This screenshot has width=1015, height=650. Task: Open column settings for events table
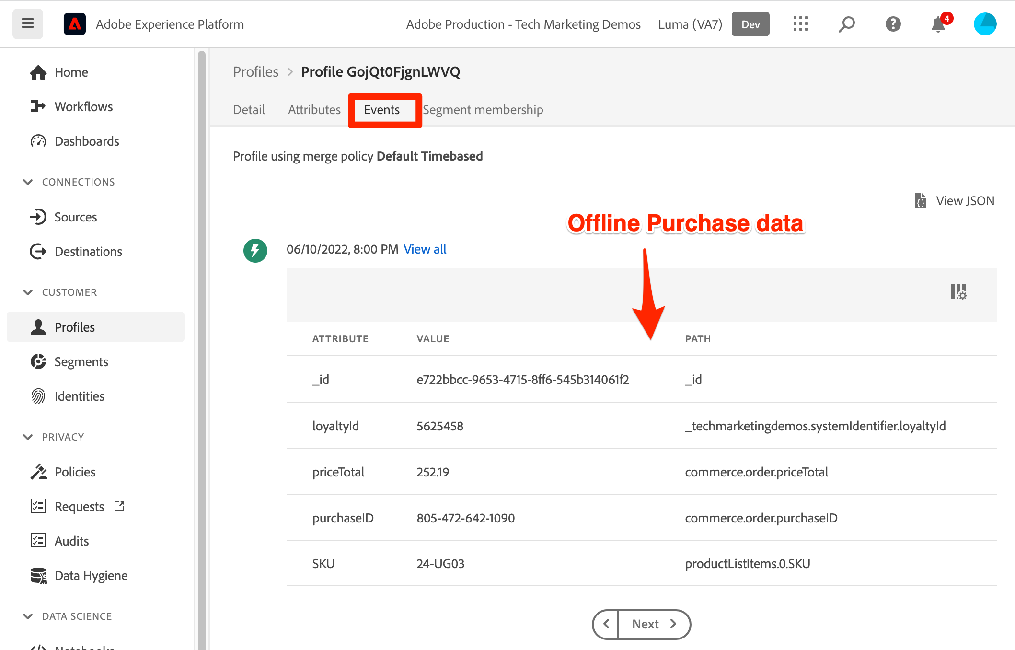[x=958, y=291]
